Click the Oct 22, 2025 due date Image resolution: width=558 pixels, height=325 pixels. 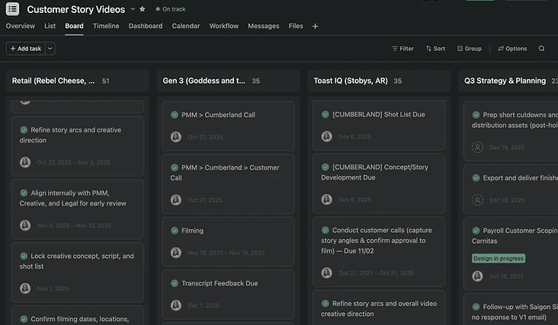205,137
